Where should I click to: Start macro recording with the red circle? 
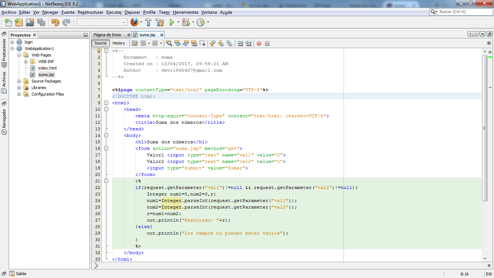click(259, 43)
